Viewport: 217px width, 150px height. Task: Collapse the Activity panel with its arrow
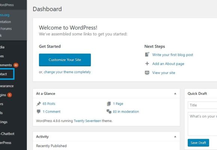click(175, 136)
